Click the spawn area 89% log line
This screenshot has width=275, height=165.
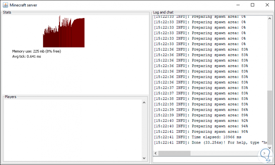[x=201, y=115]
